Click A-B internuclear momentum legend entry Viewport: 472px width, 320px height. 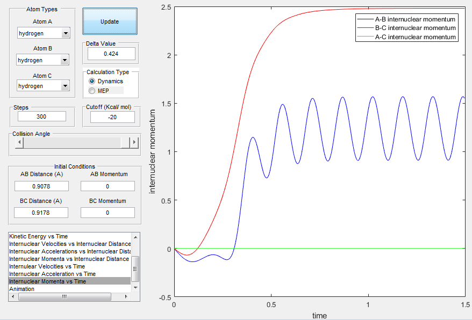pyautogui.click(x=406, y=19)
